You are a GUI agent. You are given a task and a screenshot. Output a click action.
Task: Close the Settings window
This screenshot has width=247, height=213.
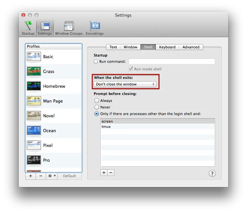pyautogui.click(x=23, y=15)
